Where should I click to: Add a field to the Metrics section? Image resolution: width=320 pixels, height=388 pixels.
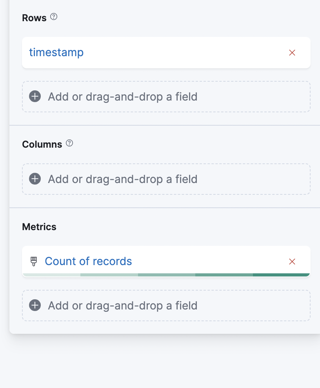point(122,306)
